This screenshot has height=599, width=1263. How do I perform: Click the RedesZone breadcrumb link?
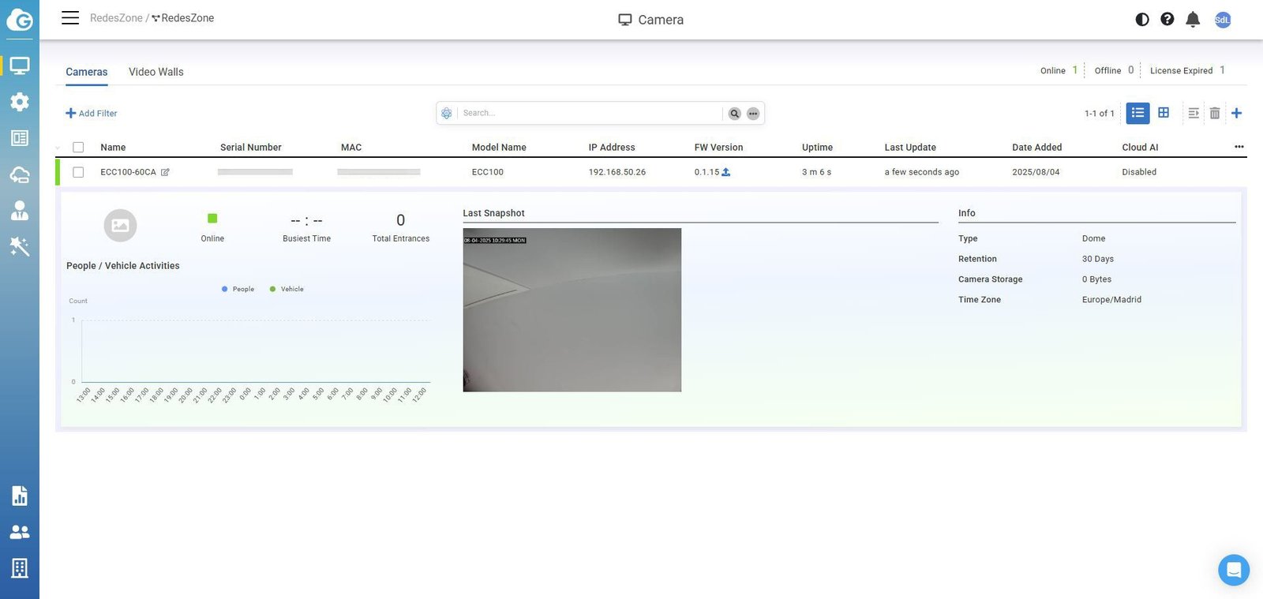[116, 17]
